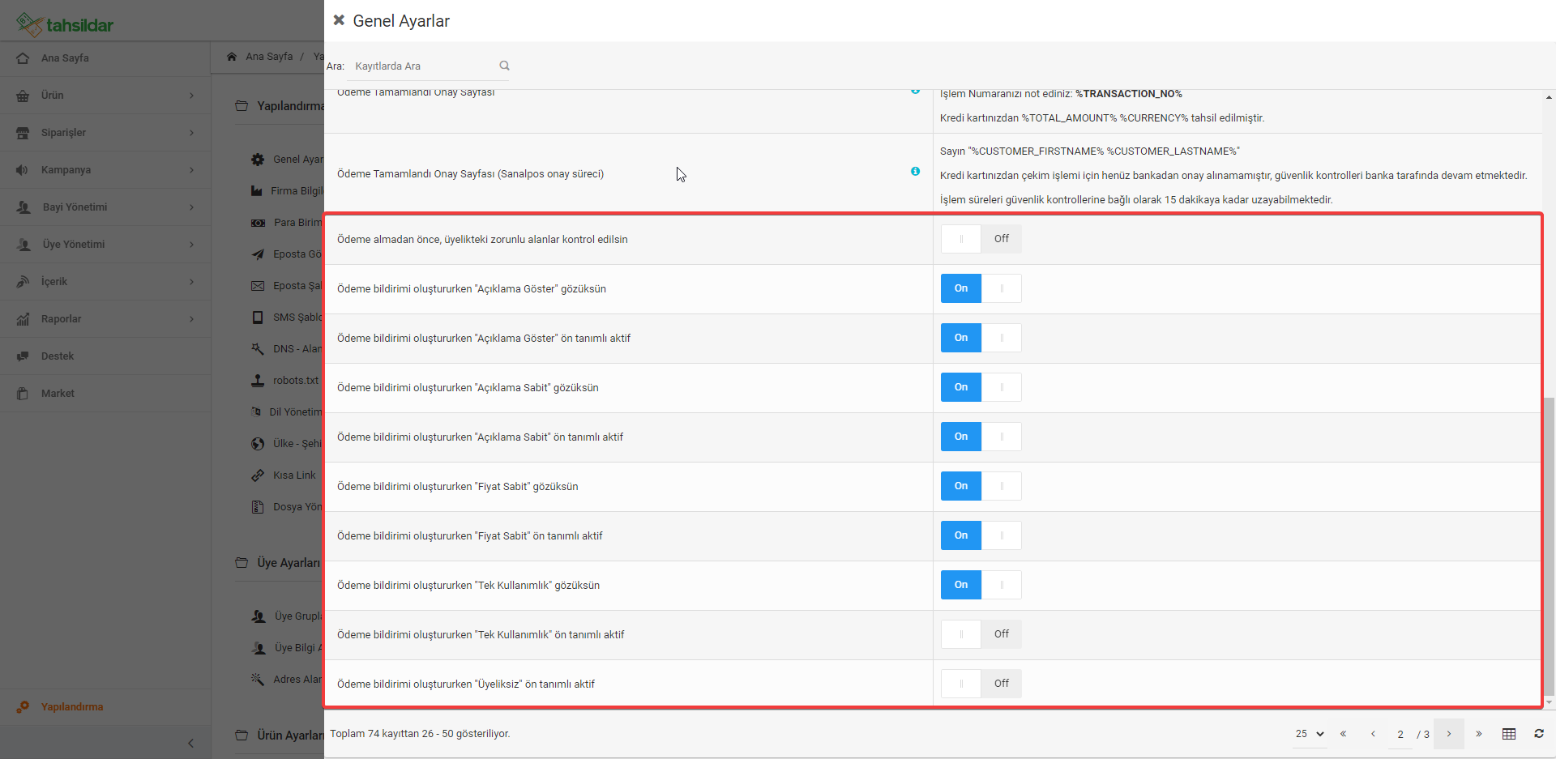
Task: Go to previous page of records
Action: click(x=1373, y=734)
